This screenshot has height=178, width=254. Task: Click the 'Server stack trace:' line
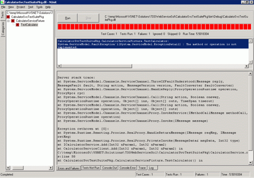point(76,78)
